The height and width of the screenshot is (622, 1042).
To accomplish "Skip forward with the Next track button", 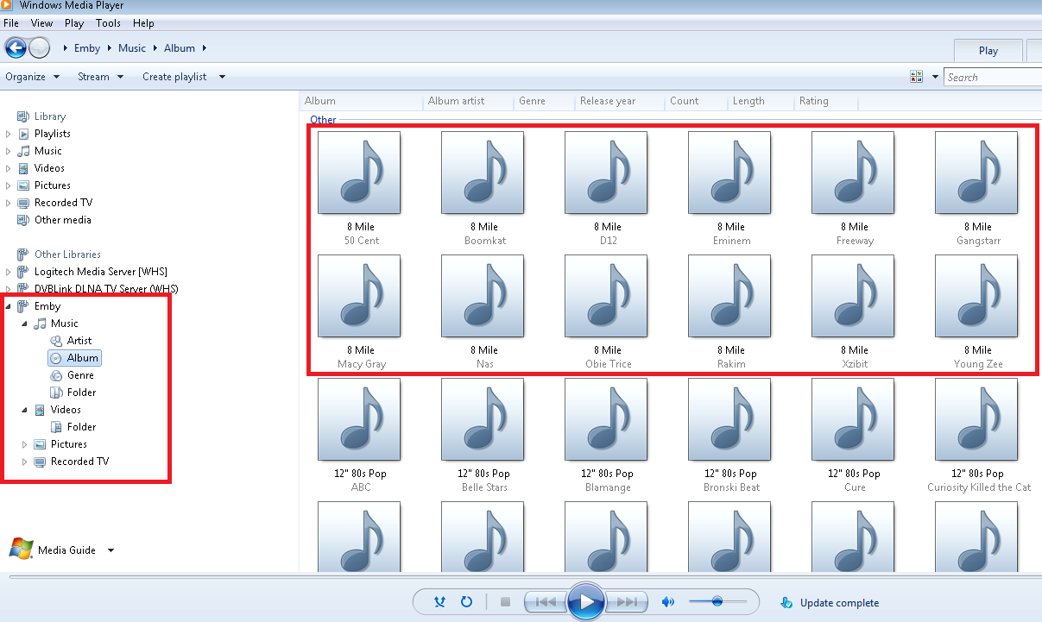I will point(628,602).
